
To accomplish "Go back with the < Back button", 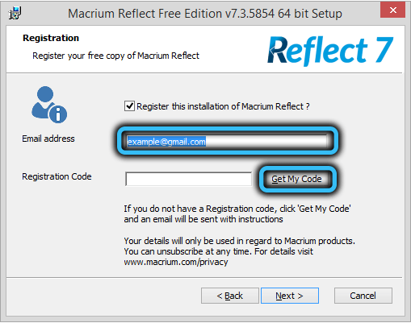I will [230, 296].
